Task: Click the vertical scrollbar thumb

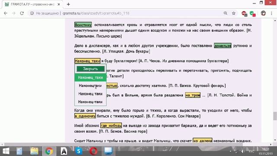Action: coord(275,116)
